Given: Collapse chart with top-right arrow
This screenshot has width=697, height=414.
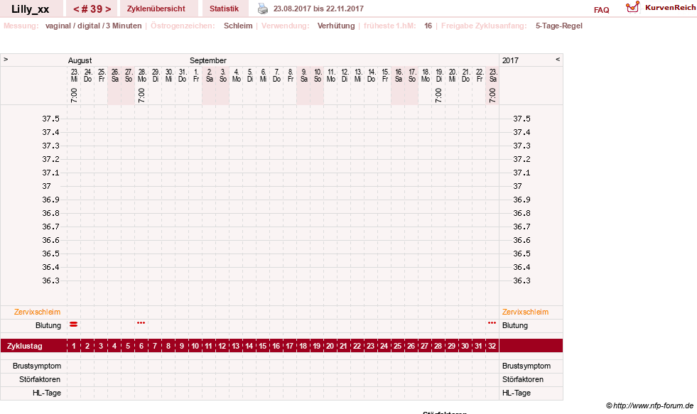Looking at the screenshot, I should 558,59.
